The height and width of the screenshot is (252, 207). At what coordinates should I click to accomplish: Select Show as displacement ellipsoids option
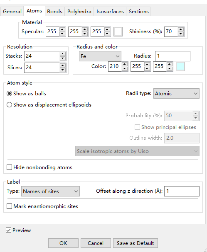tap(49, 105)
